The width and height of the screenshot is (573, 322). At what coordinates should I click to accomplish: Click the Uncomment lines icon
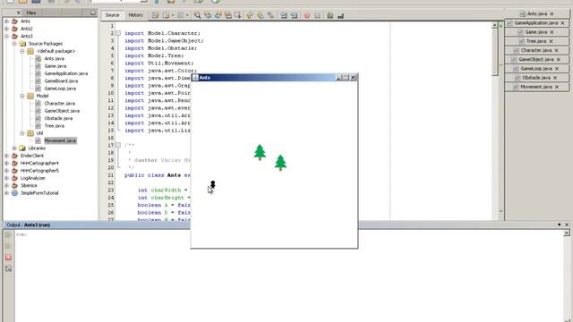tap(340, 15)
